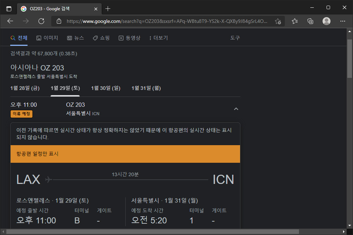Click the ICN arrival airport code
The width and height of the screenshot is (353, 235).
(223, 179)
